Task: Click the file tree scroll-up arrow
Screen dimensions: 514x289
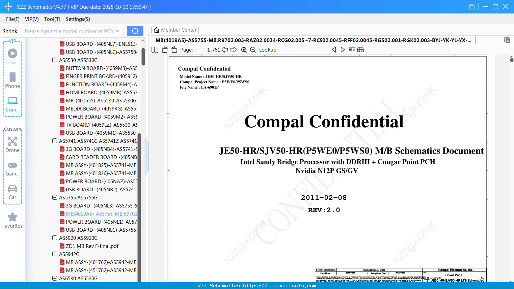Action: [x=143, y=41]
